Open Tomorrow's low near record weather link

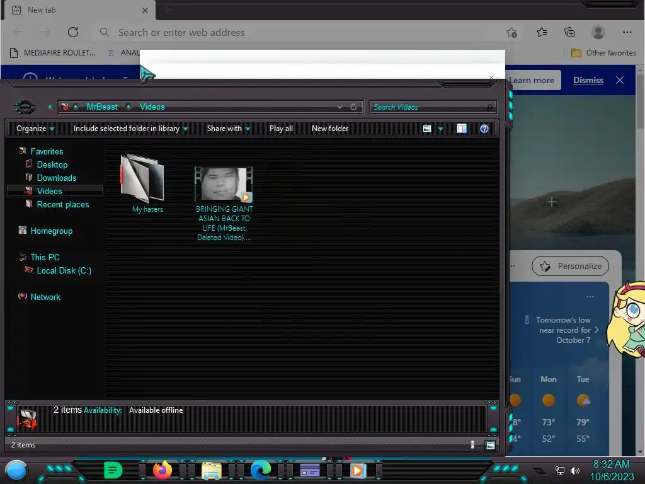[562, 330]
